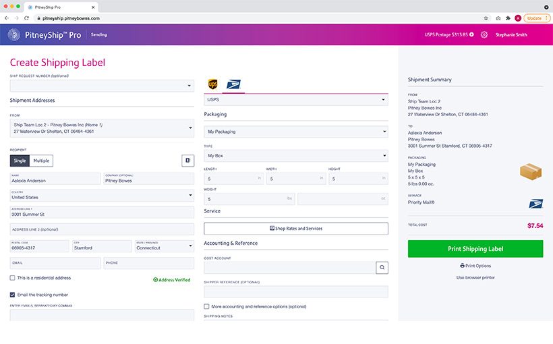Open the Type dropdown showing My Box

pos(296,156)
